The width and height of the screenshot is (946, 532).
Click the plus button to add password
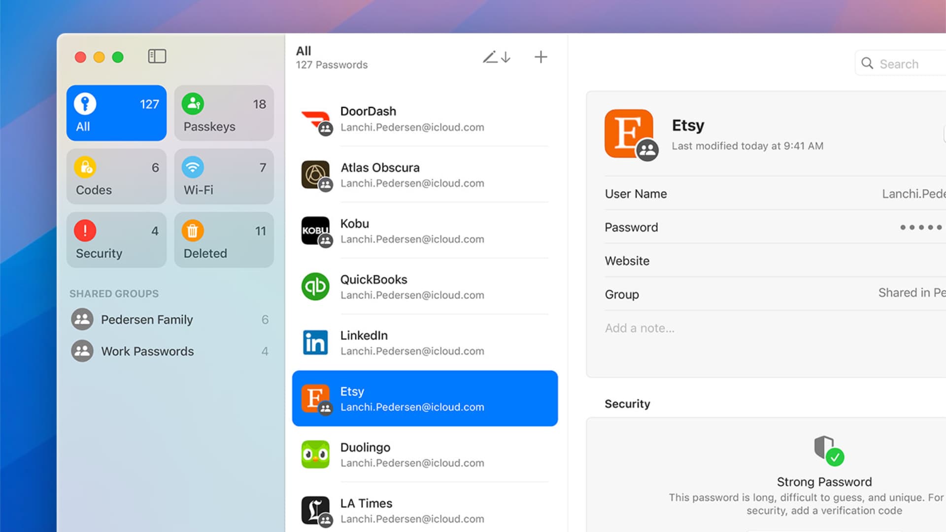click(x=541, y=57)
